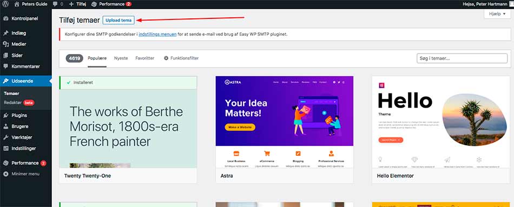Click the Tilføj temaer page heading
This screenshot has height=207, width=514.
80,21
